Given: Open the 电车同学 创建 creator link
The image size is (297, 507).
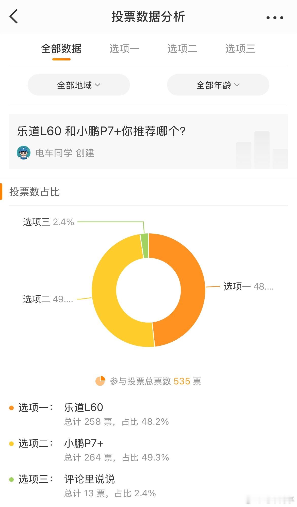Looking at the screenshot, I should 65,153.
